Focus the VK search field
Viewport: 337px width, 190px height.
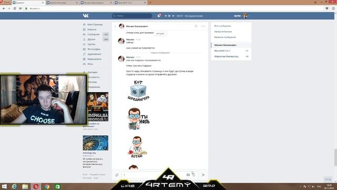(132, 16)
